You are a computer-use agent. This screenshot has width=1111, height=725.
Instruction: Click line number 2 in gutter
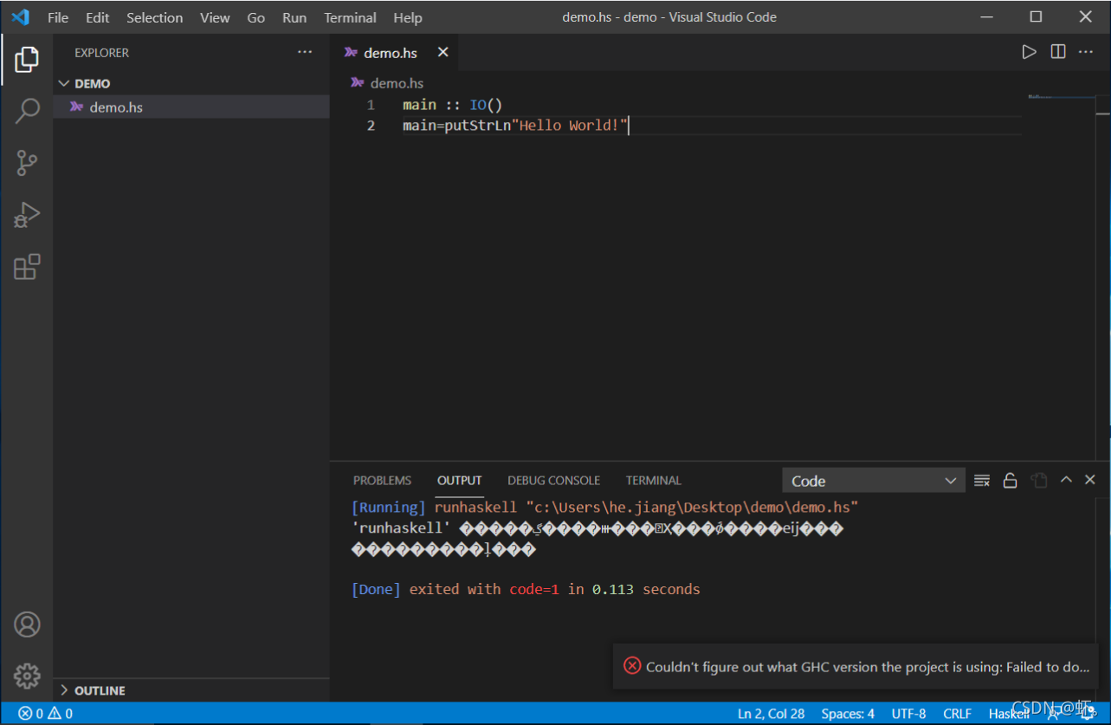click(371, 126)
